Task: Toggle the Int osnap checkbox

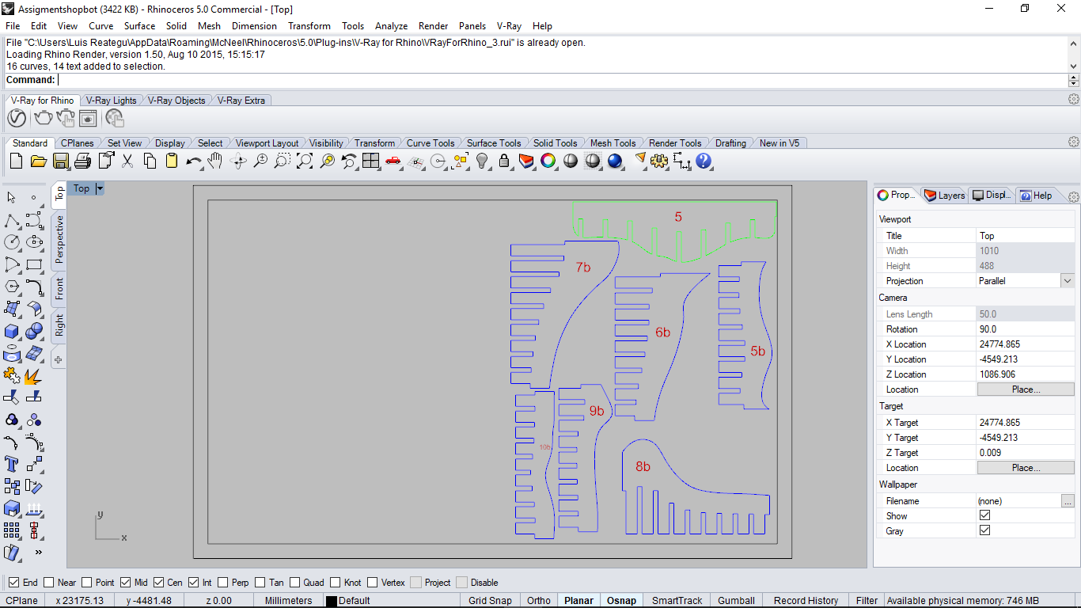Action: point(194,583)
